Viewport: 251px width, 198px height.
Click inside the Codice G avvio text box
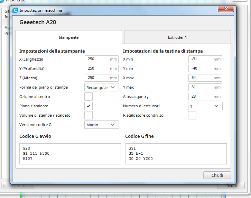click(x=70, y=154)
